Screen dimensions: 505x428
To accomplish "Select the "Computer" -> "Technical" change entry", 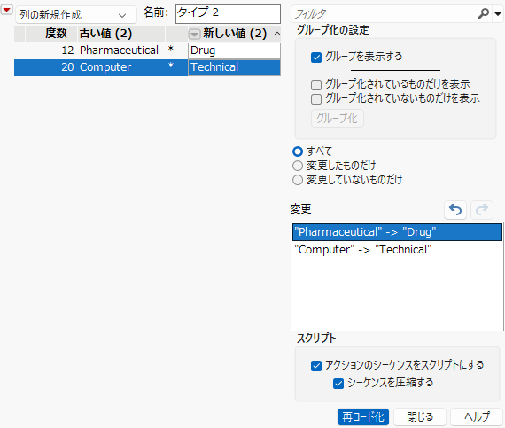I will pos(397,250).
